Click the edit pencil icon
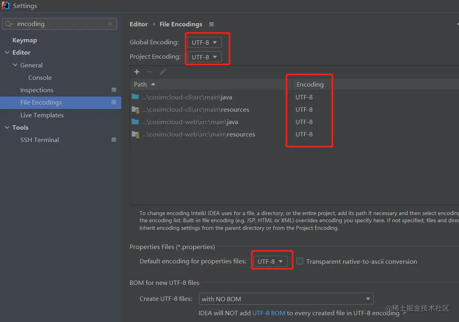This screenshot has height=322, width=459. point(163,72)
